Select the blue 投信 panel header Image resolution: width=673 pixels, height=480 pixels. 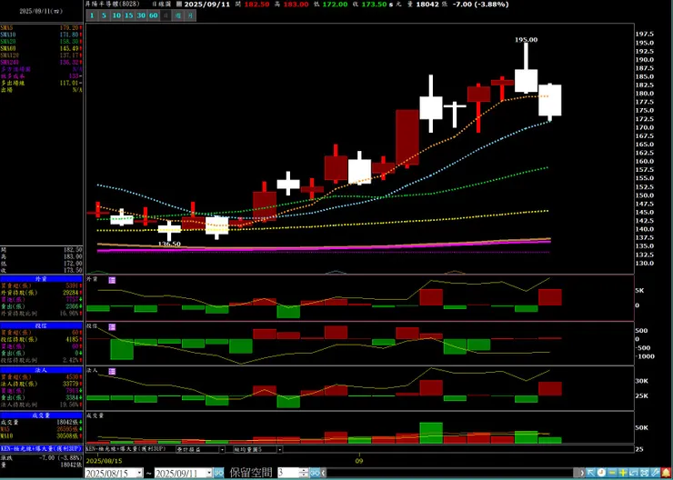click(41, 325)
